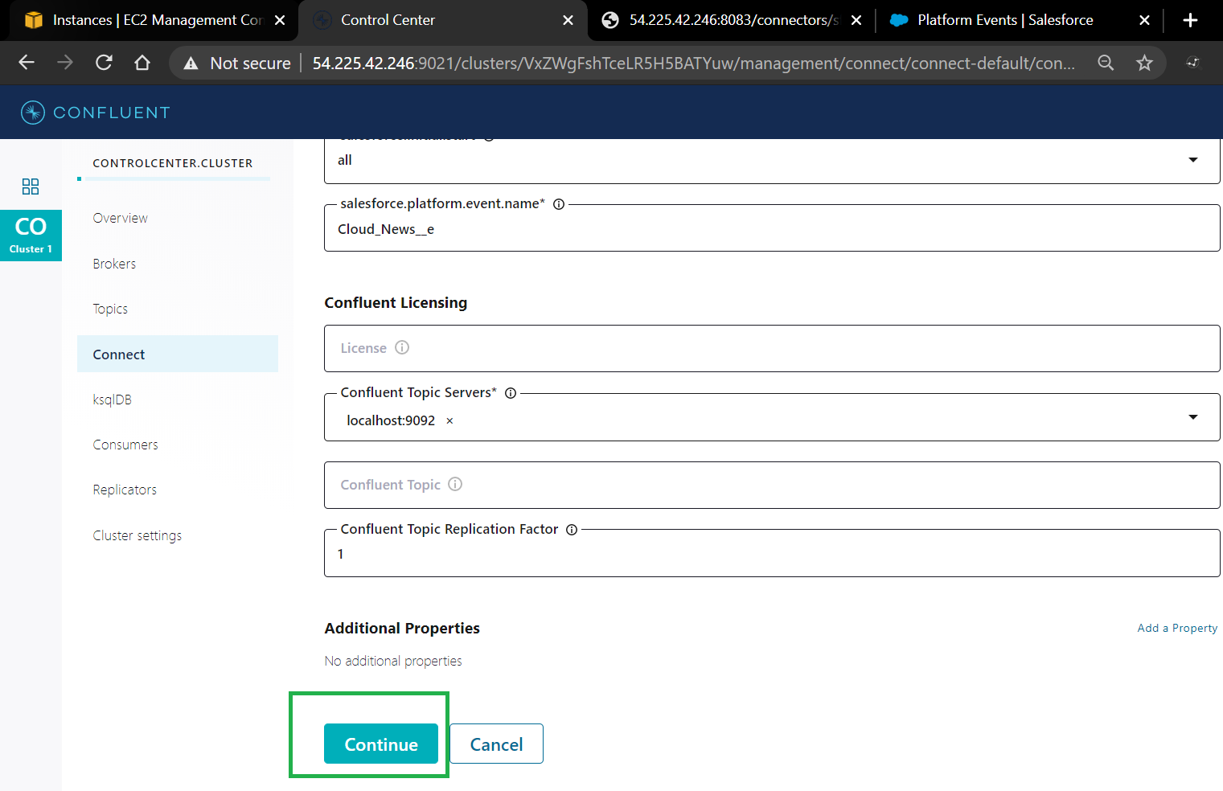Click the Confluent logo icon
Screen dimensions: 1223x791
click(32, 113)
